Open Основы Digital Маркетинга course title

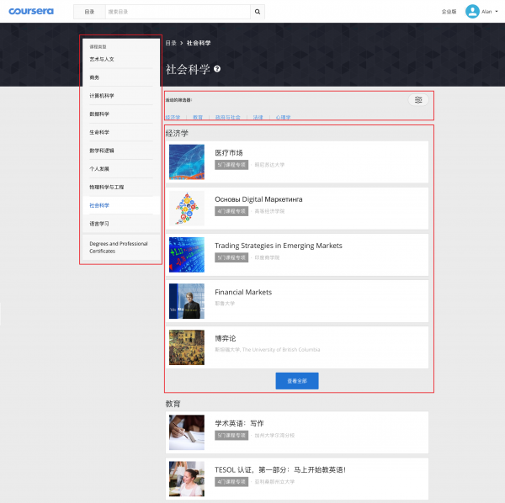(258, 199)
